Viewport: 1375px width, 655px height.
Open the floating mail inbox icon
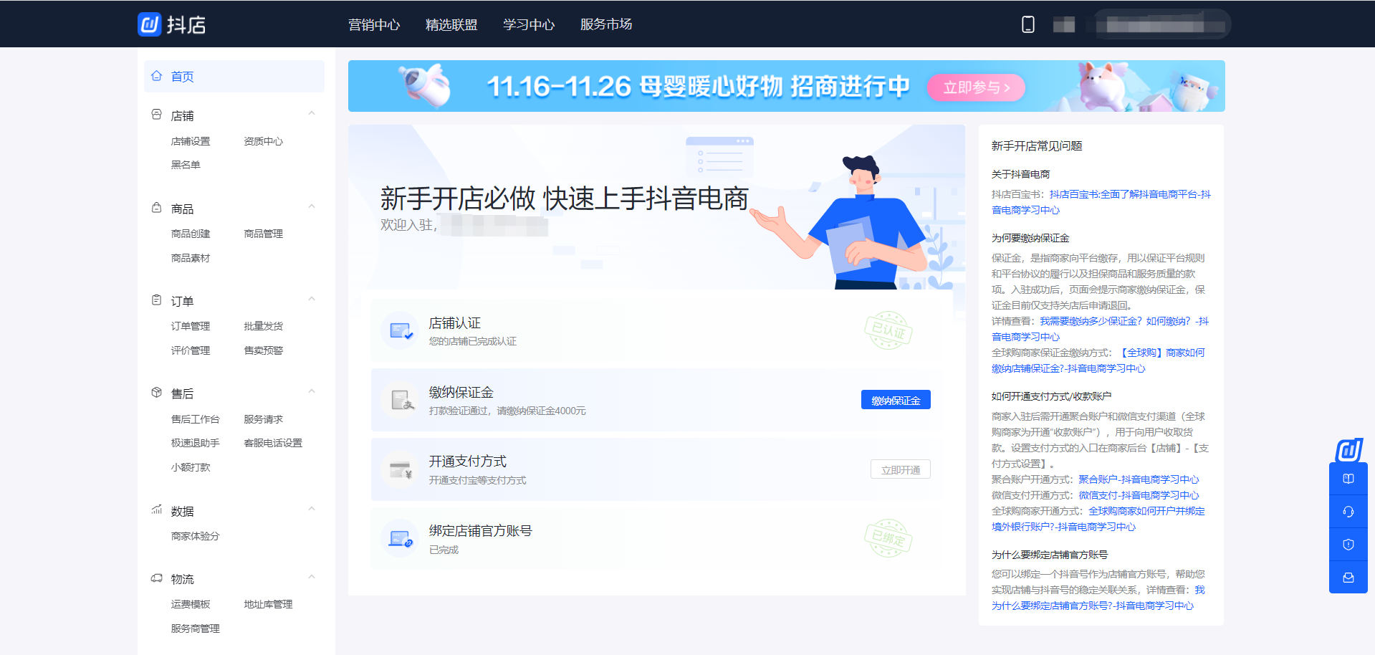[x=1348, y=578]
